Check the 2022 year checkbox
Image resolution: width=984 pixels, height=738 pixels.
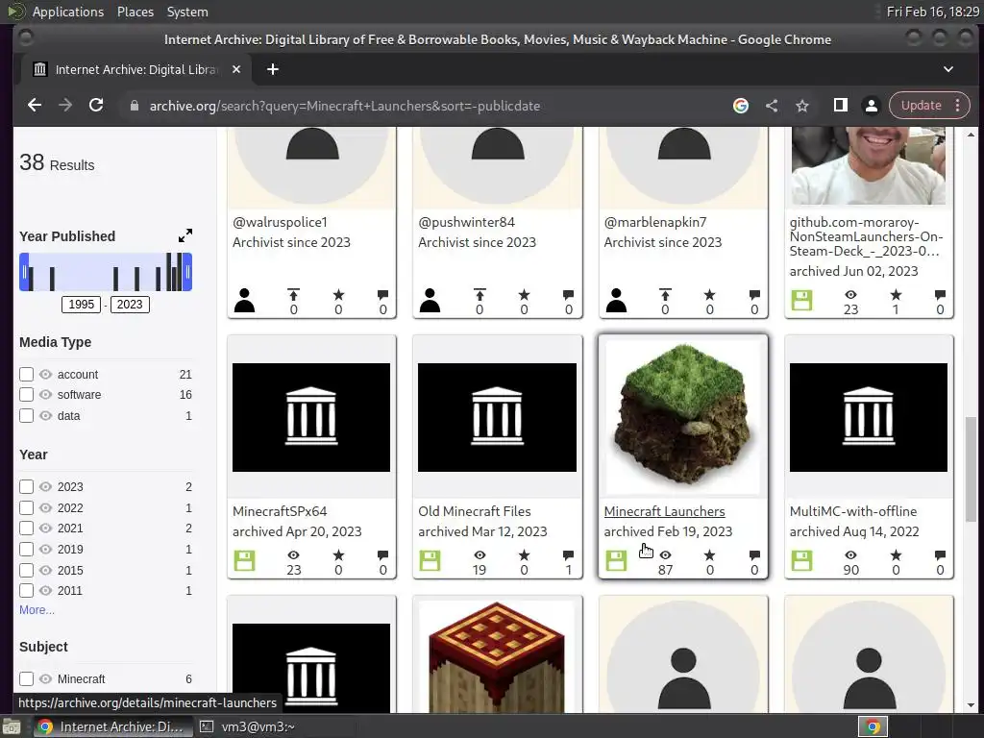pos(26,507)
